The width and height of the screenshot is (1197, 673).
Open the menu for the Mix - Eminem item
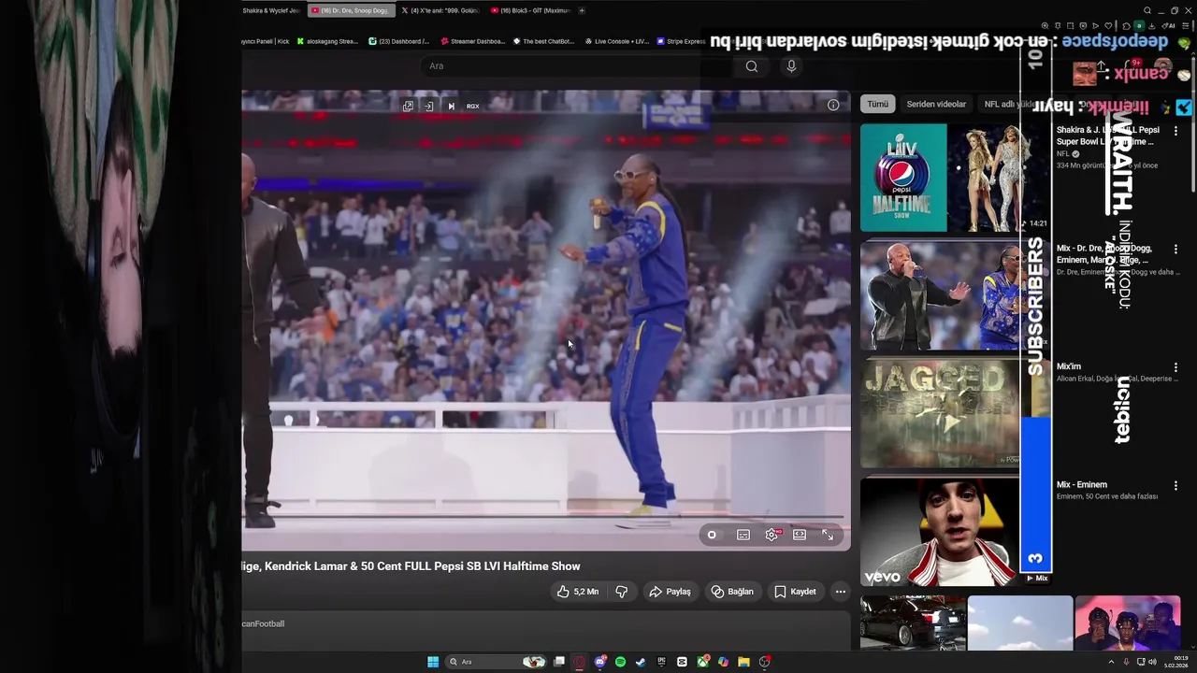[x=1175, y=486]
